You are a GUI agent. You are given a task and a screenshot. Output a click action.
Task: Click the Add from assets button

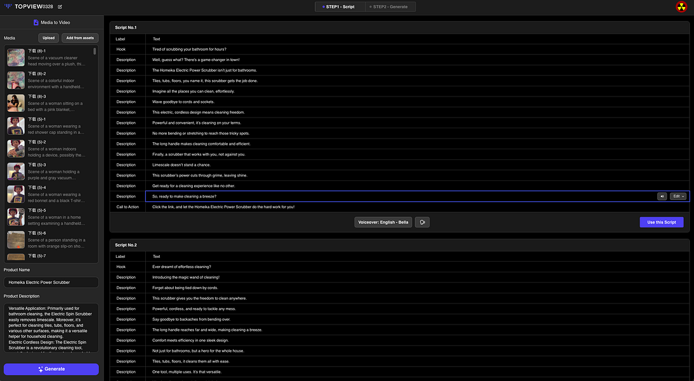pyautogui.click(x=80, y=37)
